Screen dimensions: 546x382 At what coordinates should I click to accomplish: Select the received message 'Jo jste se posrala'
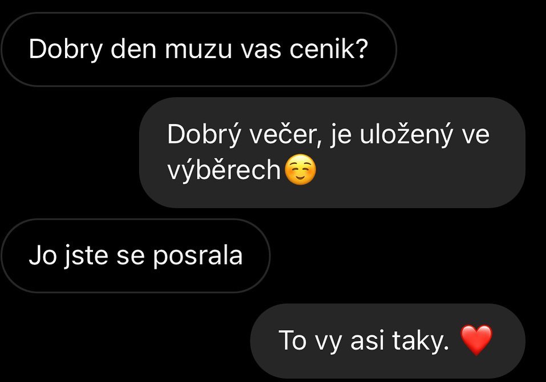[136, 256]
